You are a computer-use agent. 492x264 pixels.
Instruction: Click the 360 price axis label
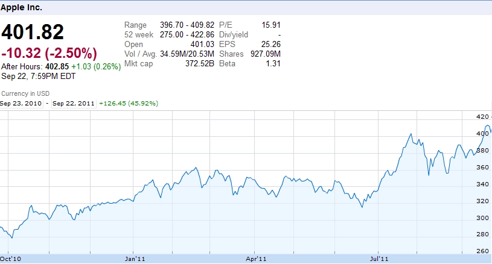pyautogui.click(x=482, y=167)
